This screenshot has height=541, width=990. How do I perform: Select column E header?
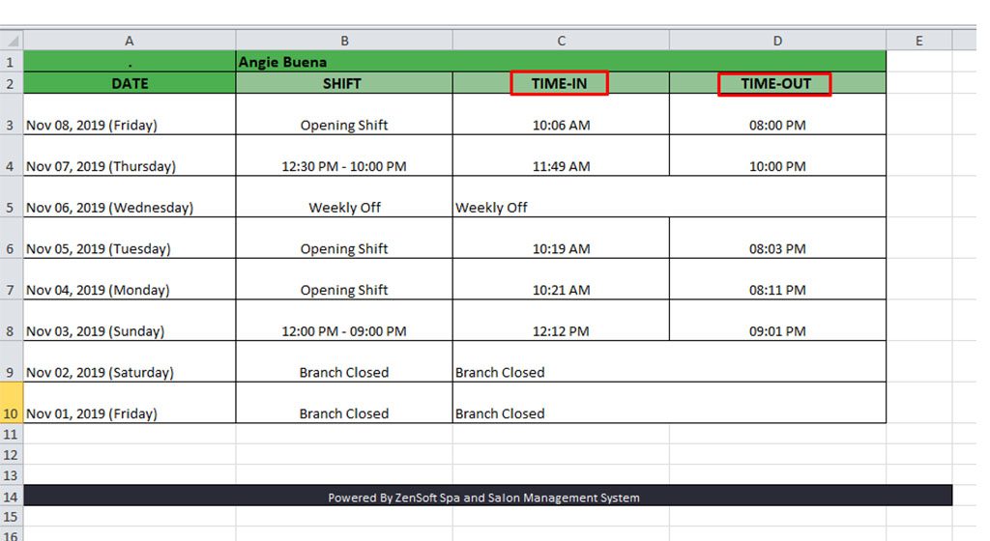(x=918, y=41)
